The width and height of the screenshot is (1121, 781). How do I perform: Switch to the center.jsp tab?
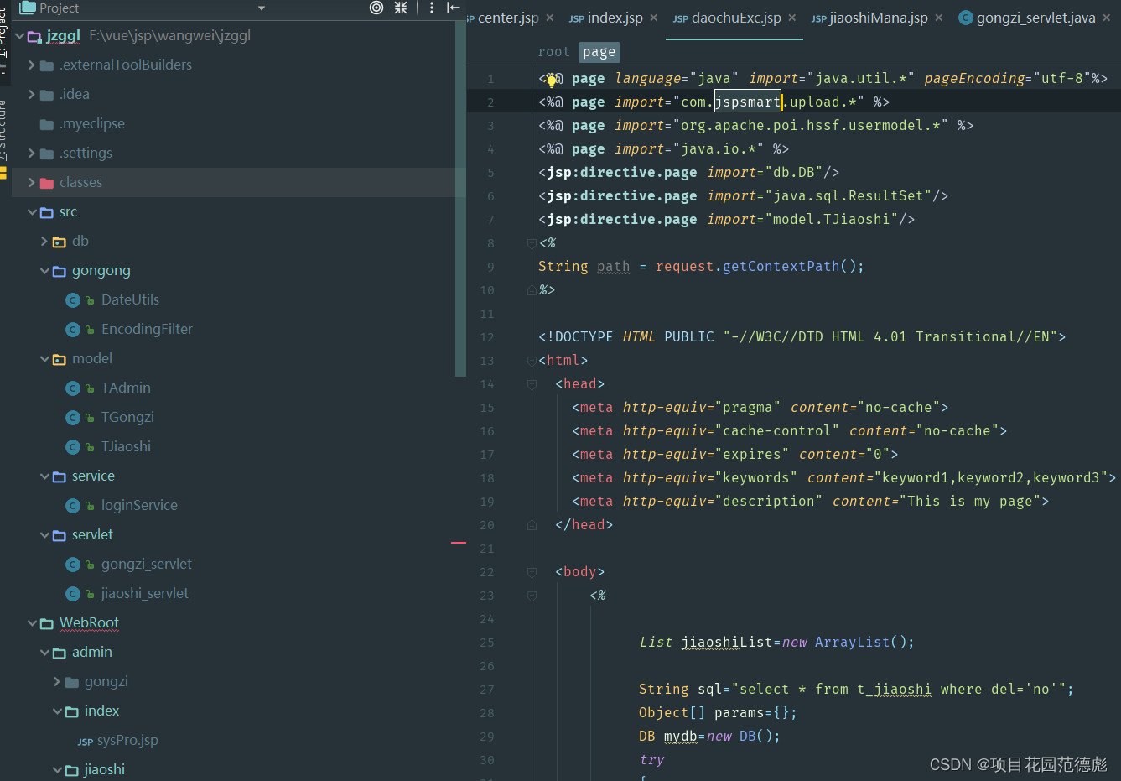coord(507,18)
